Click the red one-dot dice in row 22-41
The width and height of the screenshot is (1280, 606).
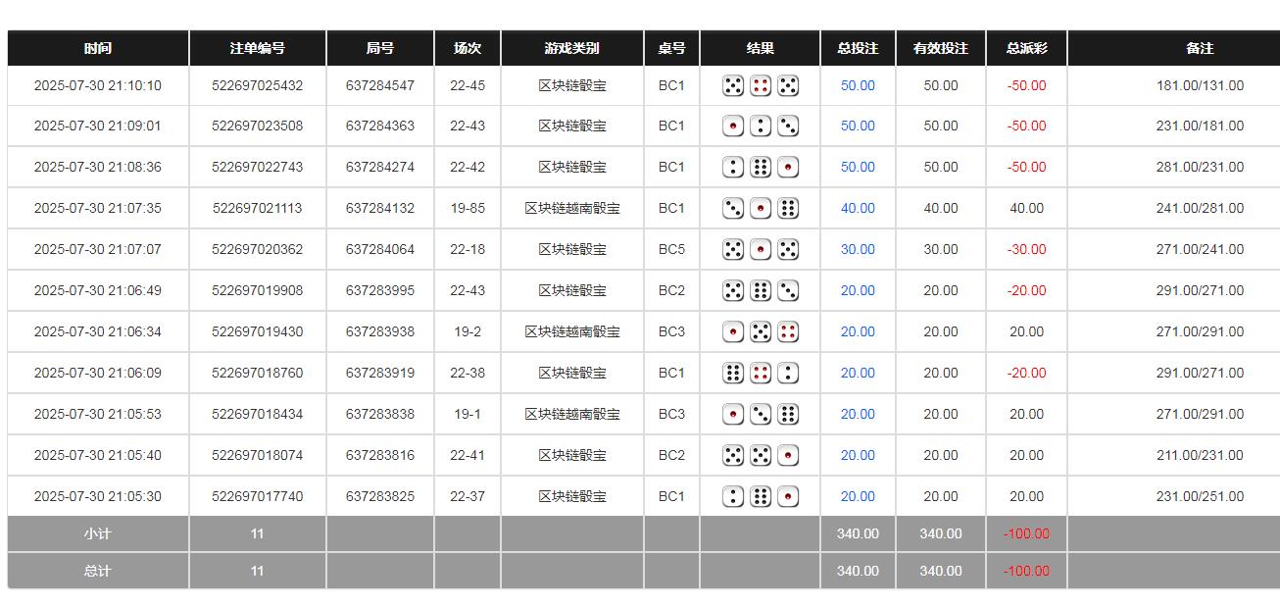click(788, 455)
